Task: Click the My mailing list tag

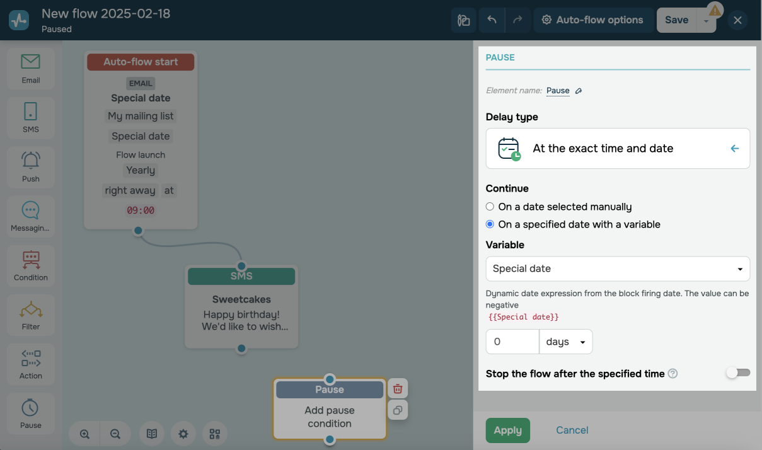Action: point(141,116)
